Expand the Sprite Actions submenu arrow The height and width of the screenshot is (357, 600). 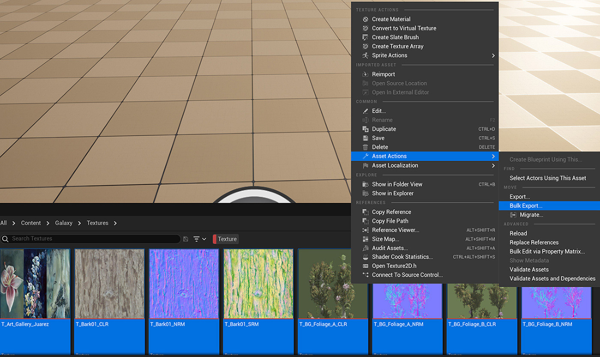coord(493,56)
